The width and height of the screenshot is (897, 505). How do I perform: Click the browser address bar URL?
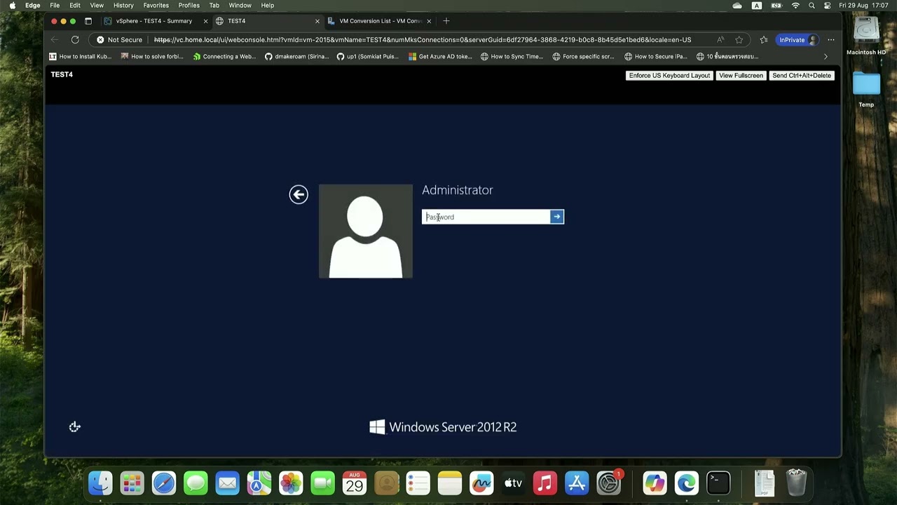(423, 40)
